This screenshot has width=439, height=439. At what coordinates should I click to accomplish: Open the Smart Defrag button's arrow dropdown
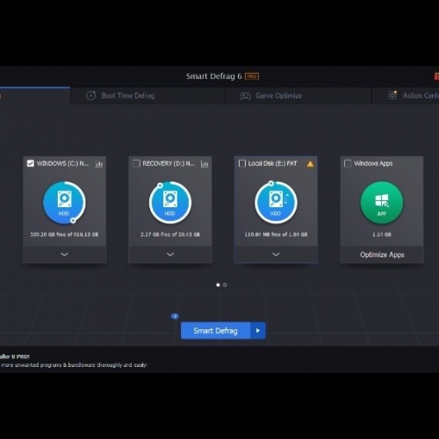tap(258, 331)
